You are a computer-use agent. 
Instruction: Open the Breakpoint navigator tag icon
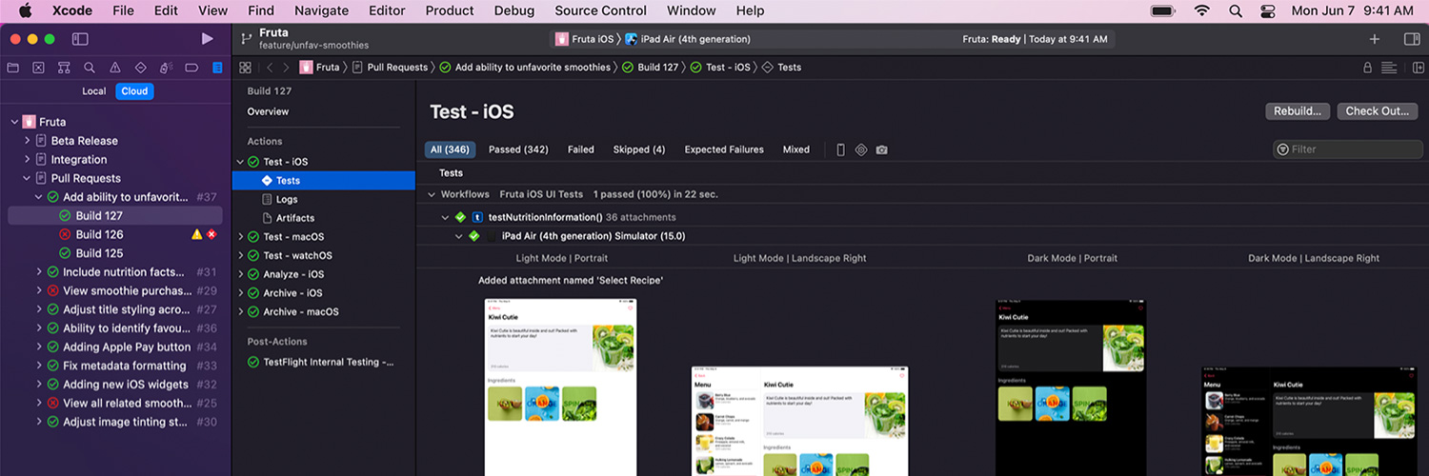191,68
